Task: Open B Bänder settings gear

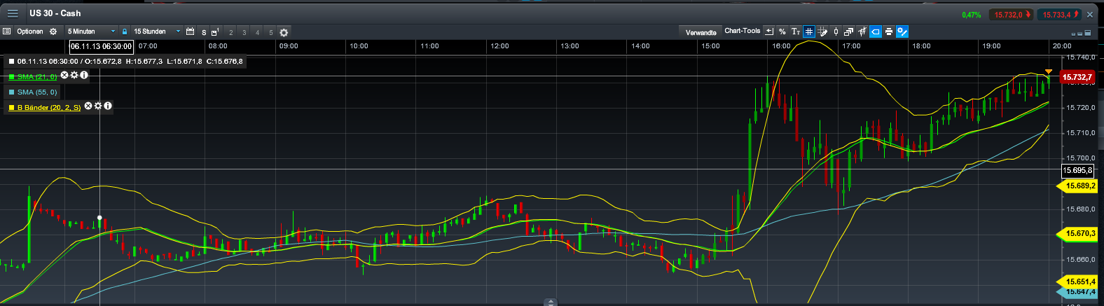Action: pos(98,106)
